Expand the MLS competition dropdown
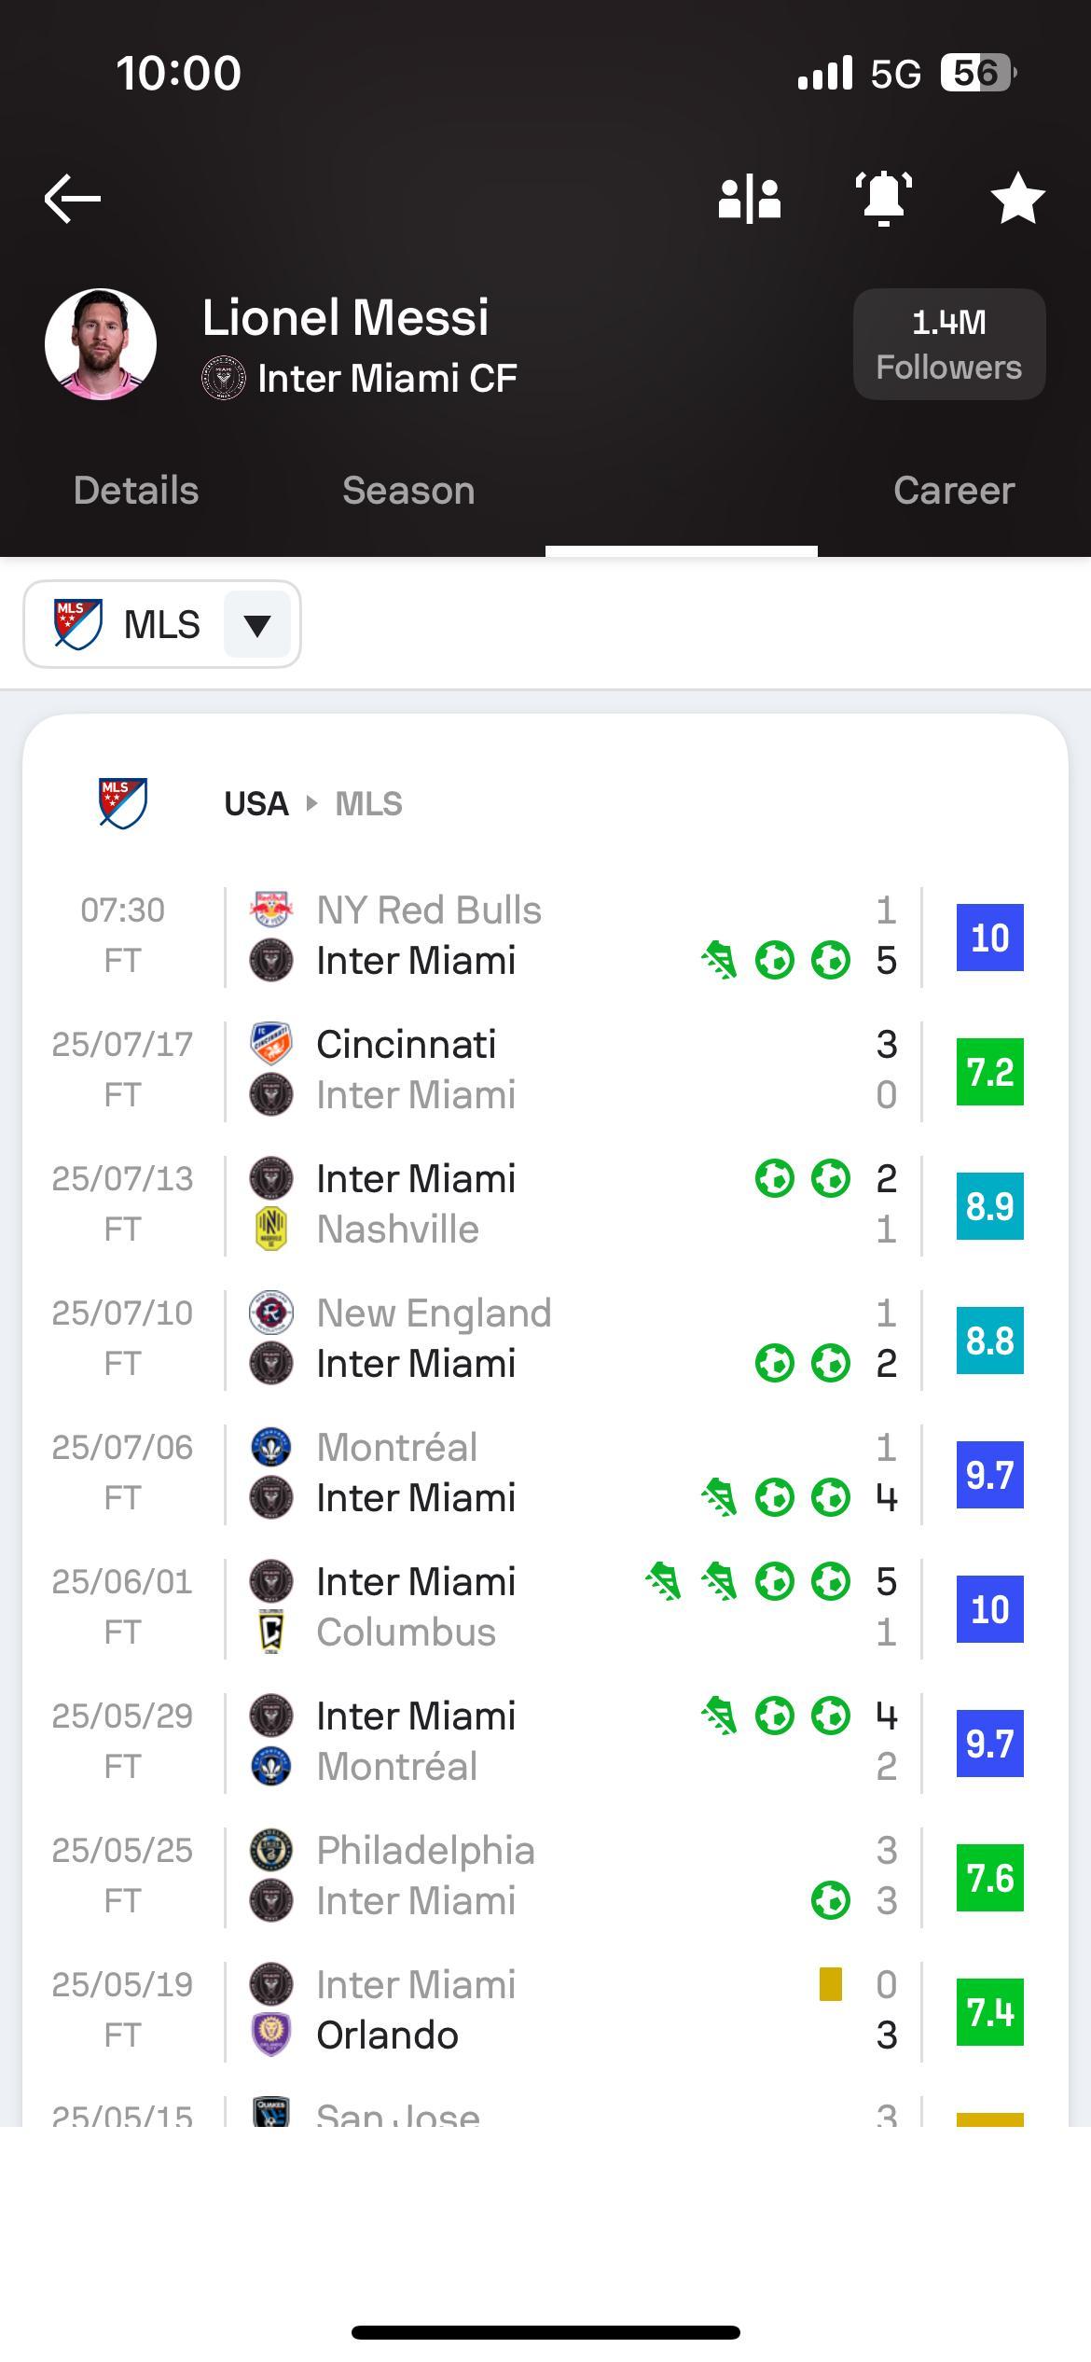The image size is (1091, 2362). [x=162, y=624]
